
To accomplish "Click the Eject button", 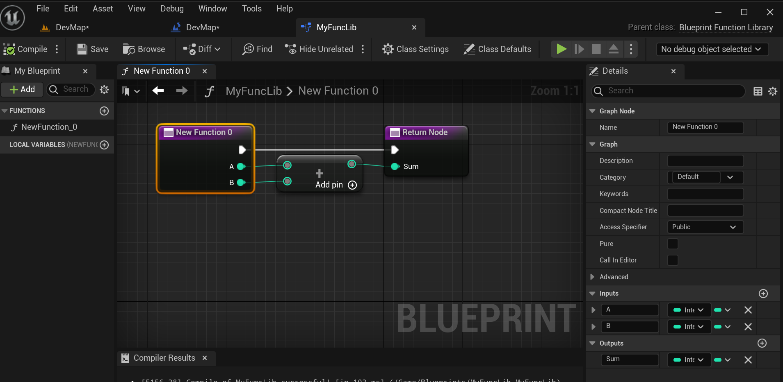I will click(614, 49).
